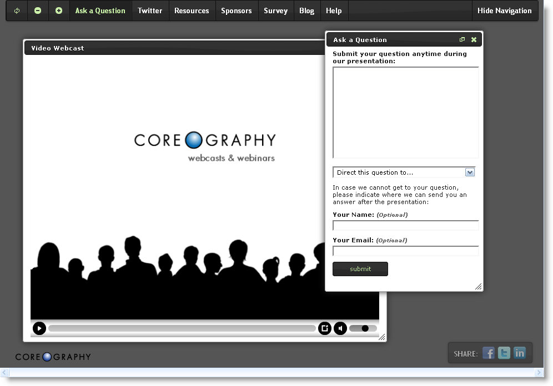
Task: Focus the Your Email field
Action: point(405,251)
